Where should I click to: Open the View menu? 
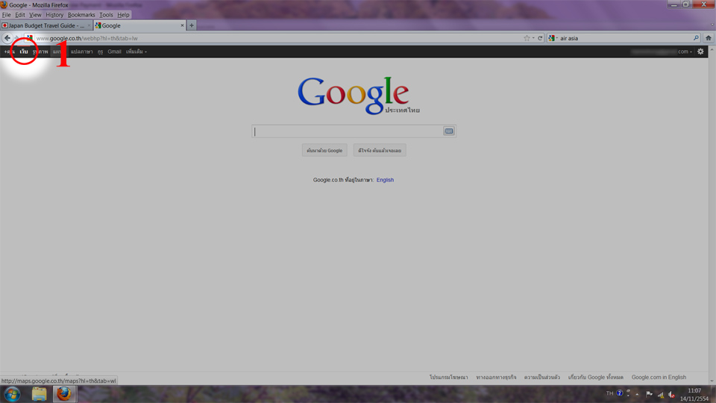pos(35,15)
